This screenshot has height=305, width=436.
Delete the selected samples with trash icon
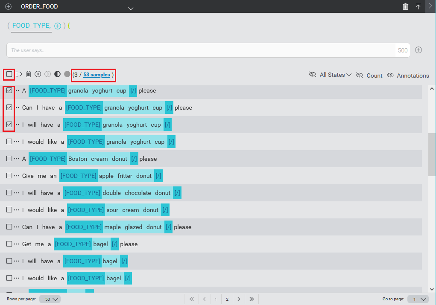pos(28,74)
